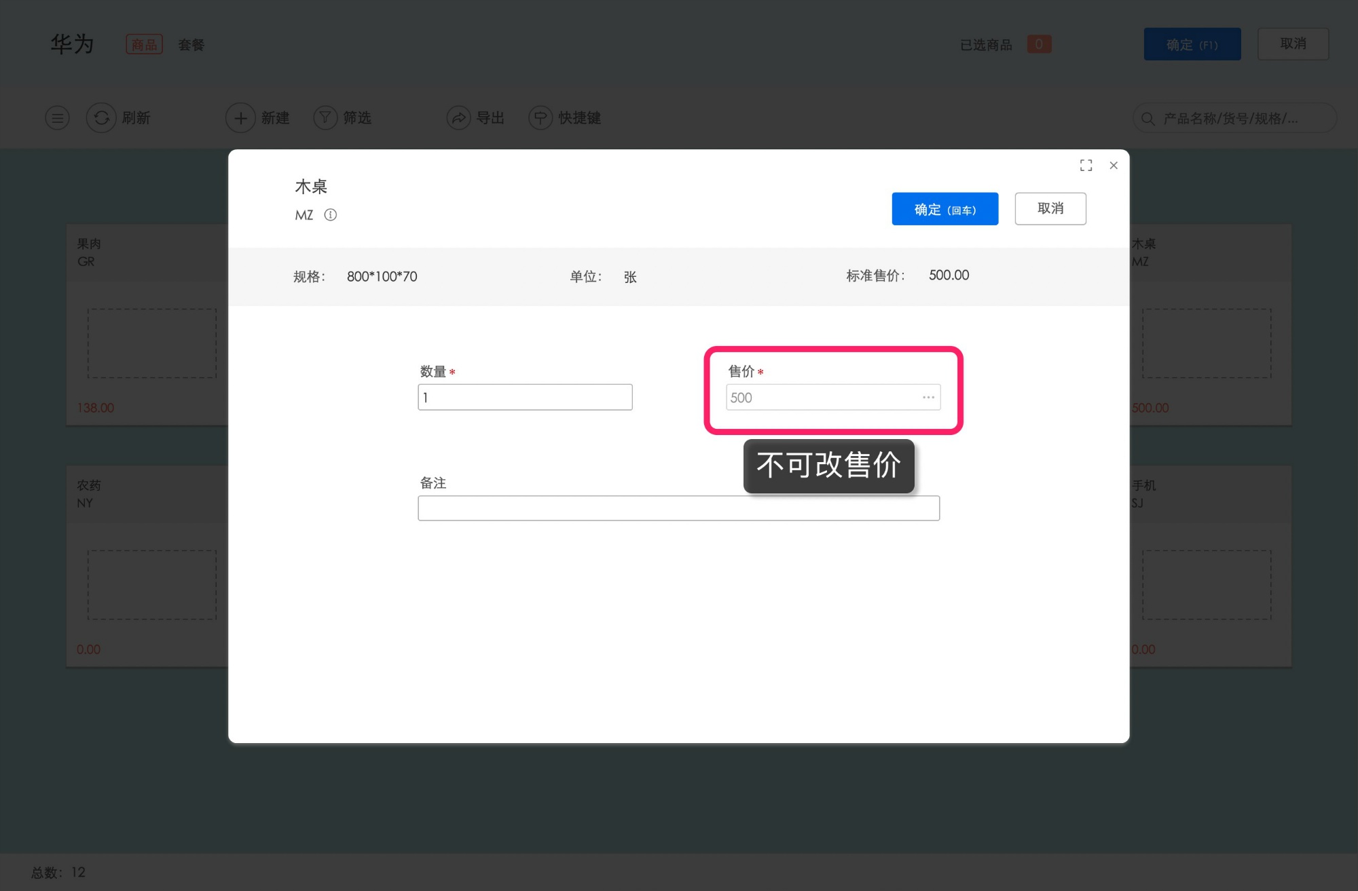
Task: Click the search magnifier icon
Action: point(1148,118)
